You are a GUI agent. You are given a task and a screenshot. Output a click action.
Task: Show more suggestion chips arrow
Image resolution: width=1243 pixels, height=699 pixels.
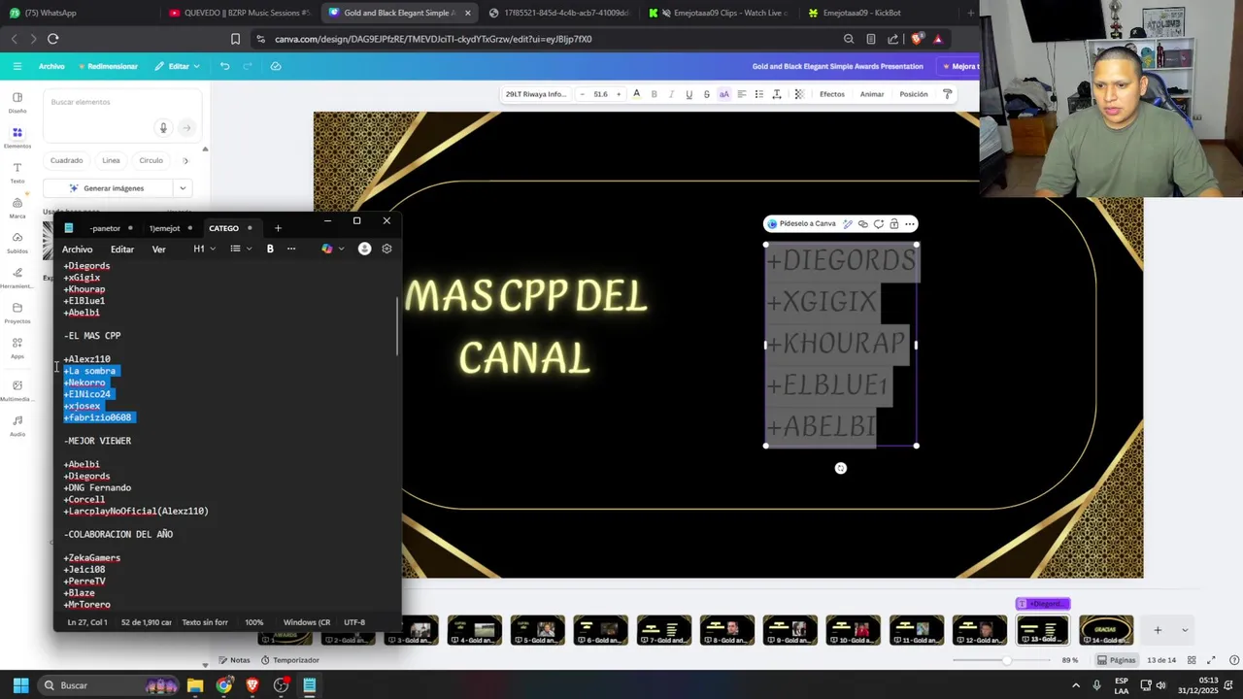[x=185, y=160]
